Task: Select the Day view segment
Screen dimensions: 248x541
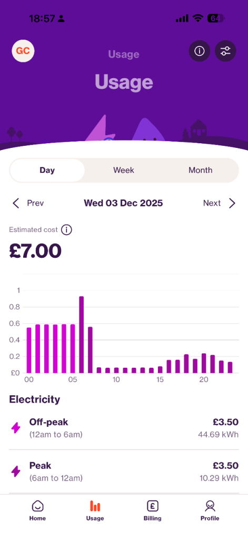Action: pyautogui.click(x=47, y=170)
